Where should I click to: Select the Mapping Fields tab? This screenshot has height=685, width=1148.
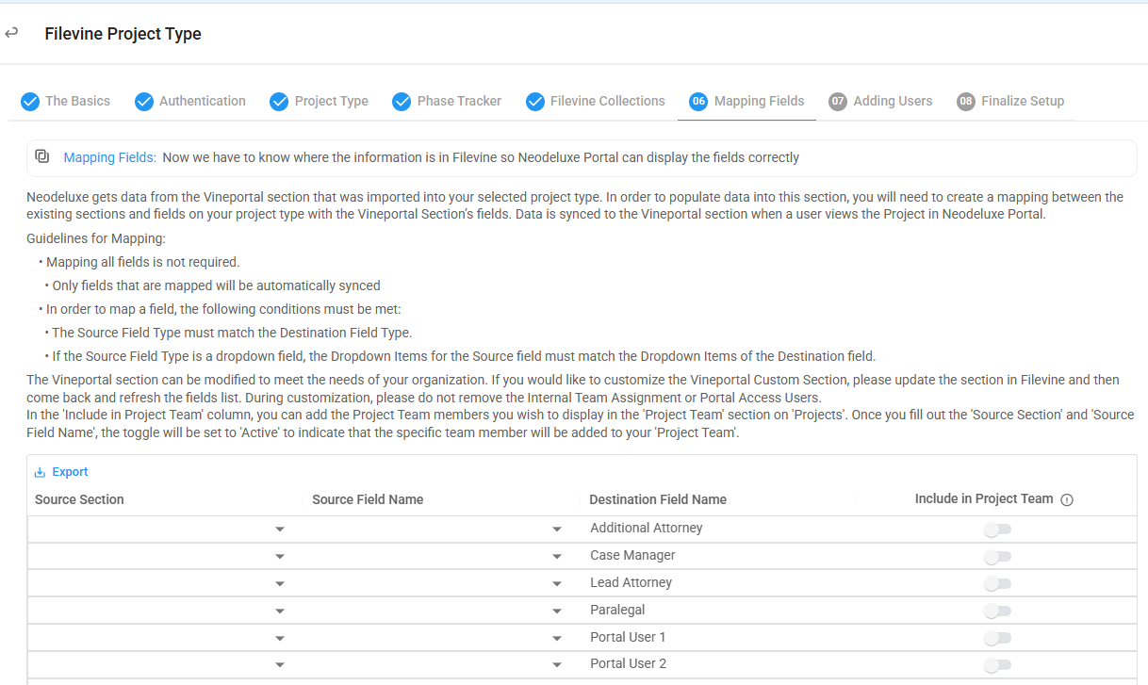coord(747,101)
